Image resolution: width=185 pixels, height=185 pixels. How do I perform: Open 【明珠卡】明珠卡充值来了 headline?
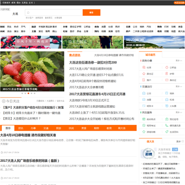point(31,113)
